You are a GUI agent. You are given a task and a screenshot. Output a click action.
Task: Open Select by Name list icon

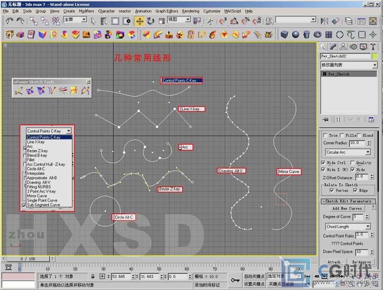tap(104, 21)
